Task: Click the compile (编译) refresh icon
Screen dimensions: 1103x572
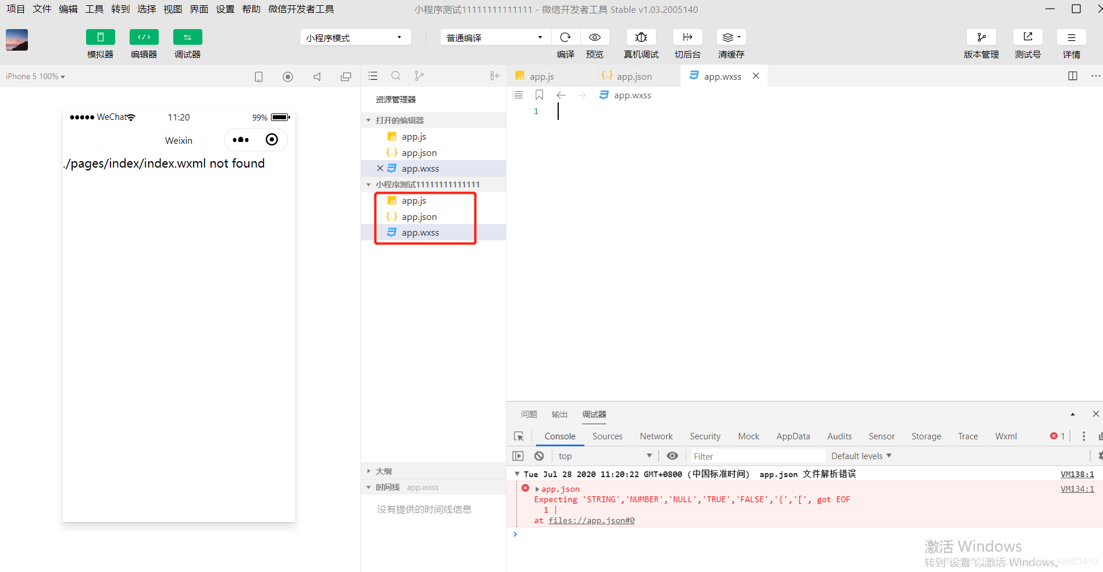Action: click(x=565, y=37)
